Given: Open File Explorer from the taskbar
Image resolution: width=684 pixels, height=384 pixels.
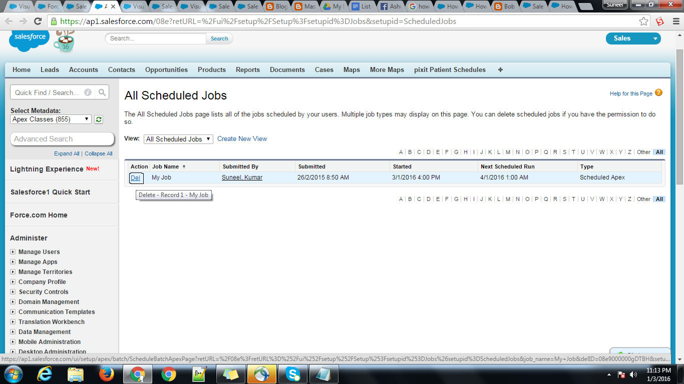Looking at the screenshot, I should click(76, 374).
